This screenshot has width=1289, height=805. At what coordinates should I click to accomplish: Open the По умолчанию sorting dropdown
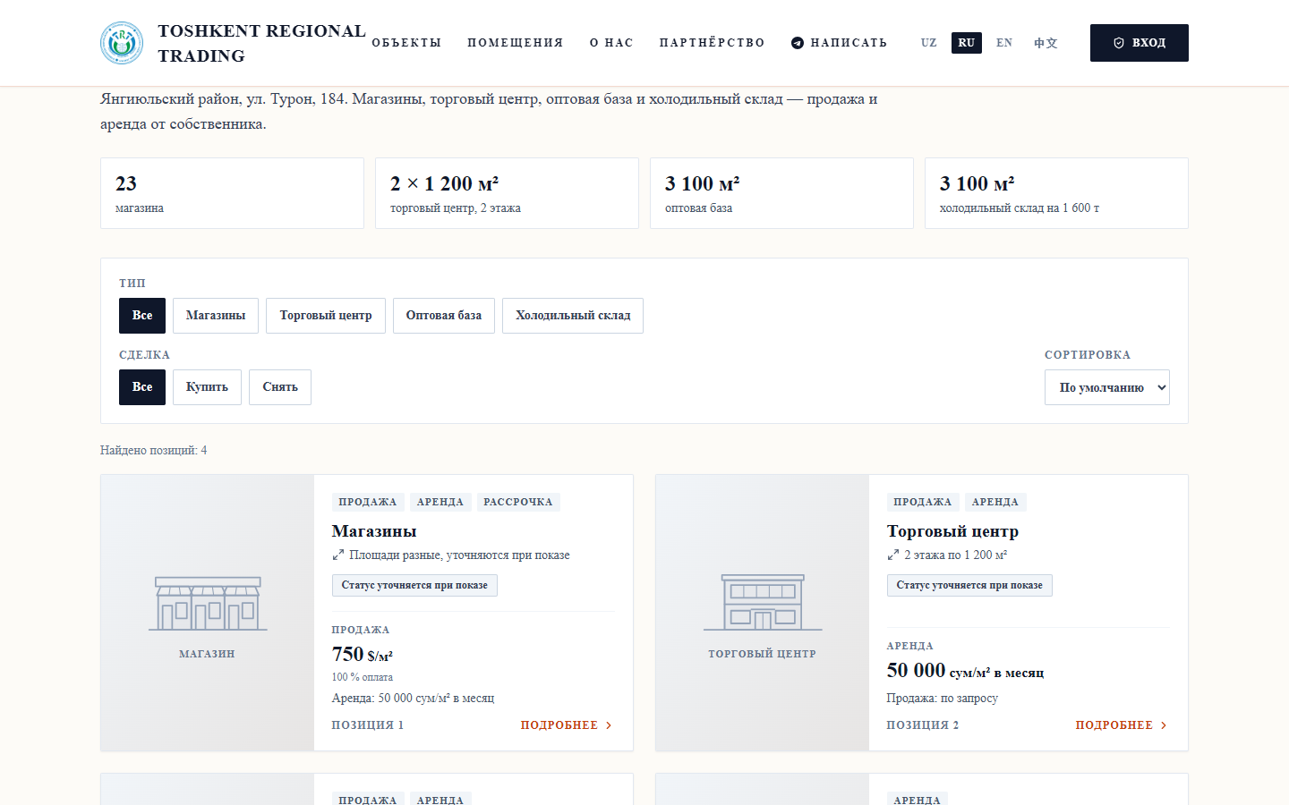(x=1107, y=387)
